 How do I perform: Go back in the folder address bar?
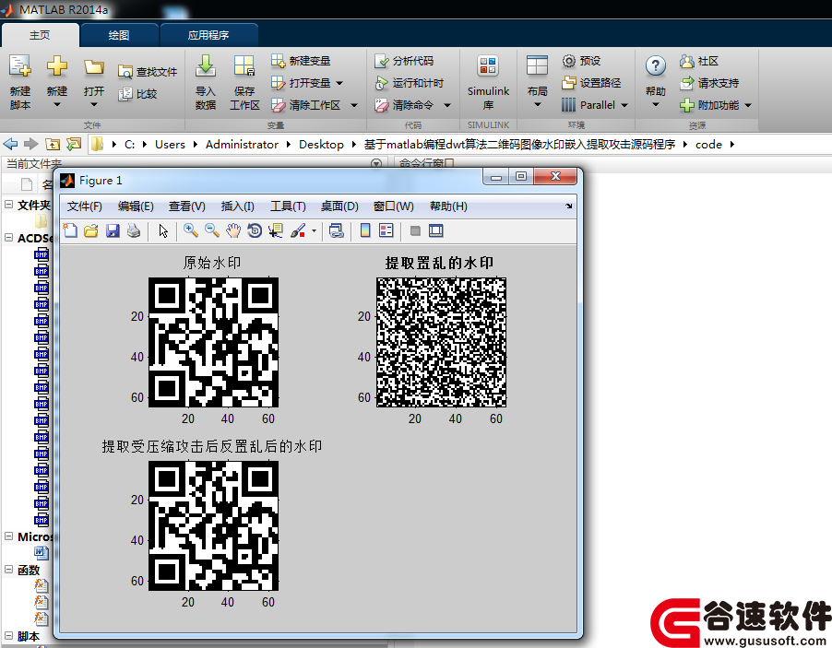(x=11, y=144)
